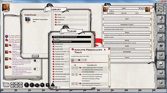Click the Personality Traits text on sheet
Image resolution: width=167 pixels, height=93 pixels.
click(127, 28)
